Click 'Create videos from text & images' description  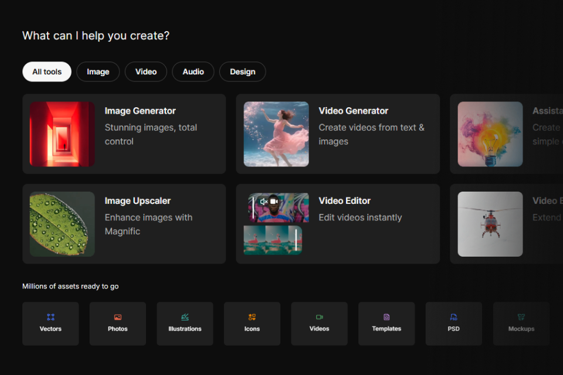tap(371, 134)
